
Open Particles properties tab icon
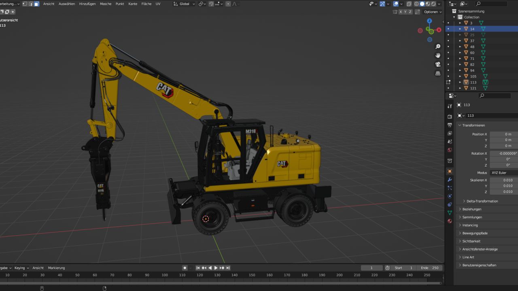[450, 188]
